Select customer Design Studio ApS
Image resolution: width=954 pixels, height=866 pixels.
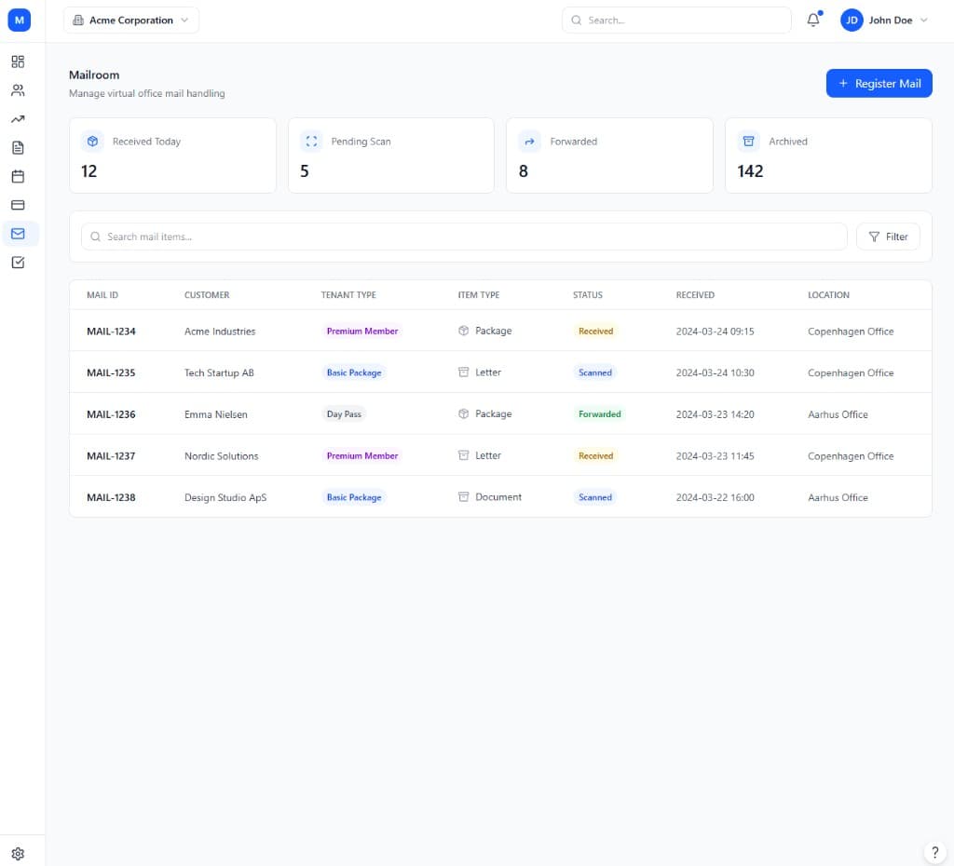point(225,497)
